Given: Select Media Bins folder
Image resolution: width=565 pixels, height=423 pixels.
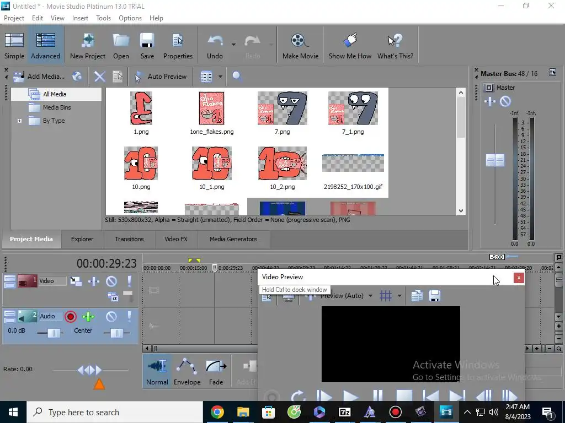Looking at the screenshot, I should coord(57,107).
